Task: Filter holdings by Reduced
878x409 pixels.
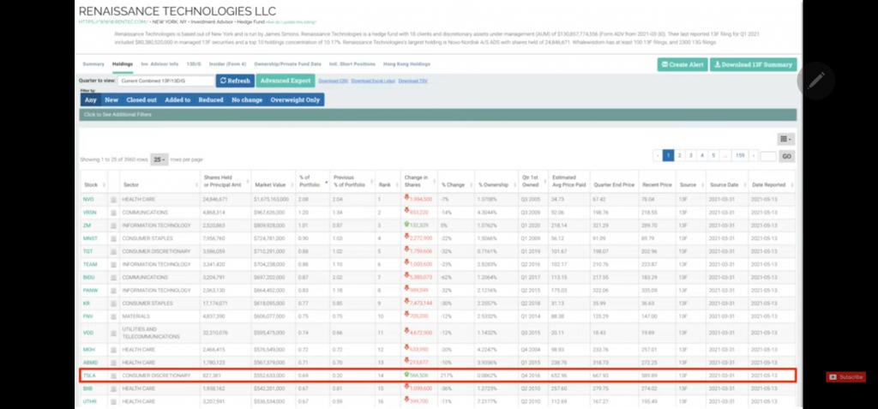Action: coord(211,99)
